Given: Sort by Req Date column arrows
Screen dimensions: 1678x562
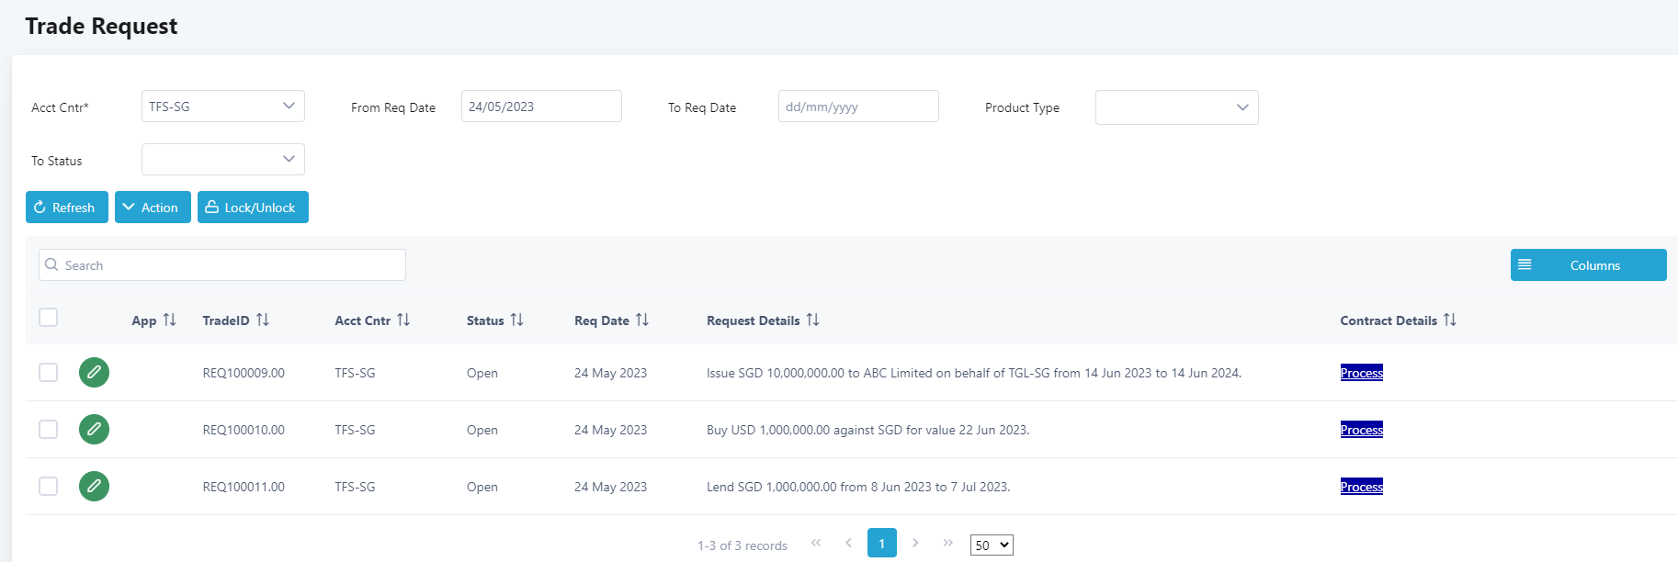Looking at the screenshot, I should pyautogui.click(x=641, y=320).
